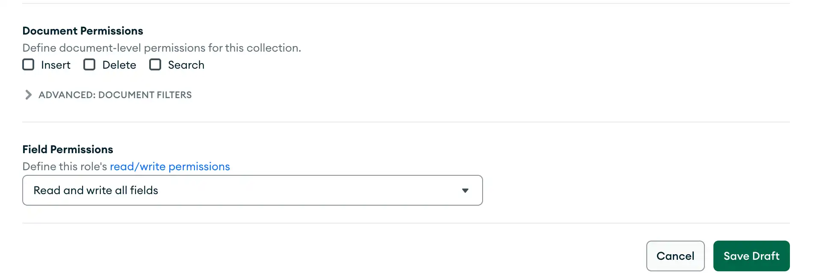The width and height of the screenshot is (813, 279).
Task: Enable the Delete document permission
Action: point(89,64)
